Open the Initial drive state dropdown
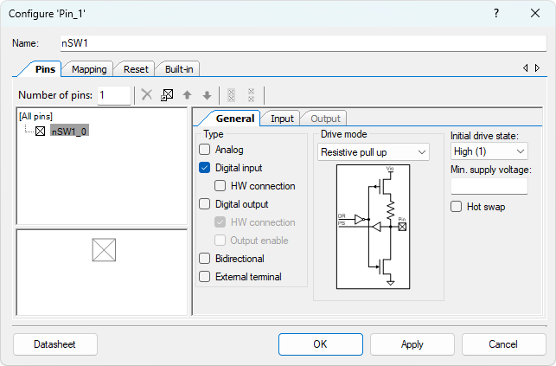This screenshot has width=556, height=366. (489, 152)
